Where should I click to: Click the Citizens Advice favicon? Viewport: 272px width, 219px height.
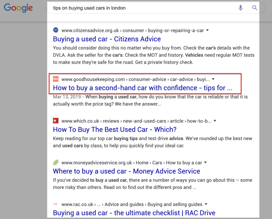[56, 30]
